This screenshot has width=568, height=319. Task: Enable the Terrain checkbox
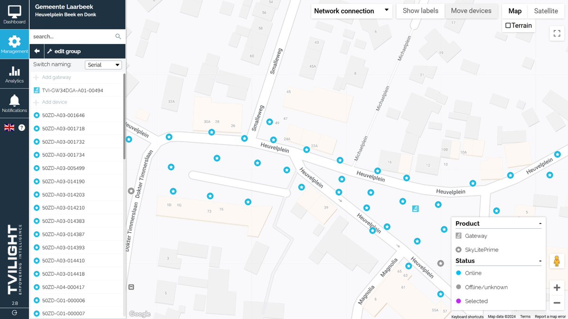coord(508,26)
